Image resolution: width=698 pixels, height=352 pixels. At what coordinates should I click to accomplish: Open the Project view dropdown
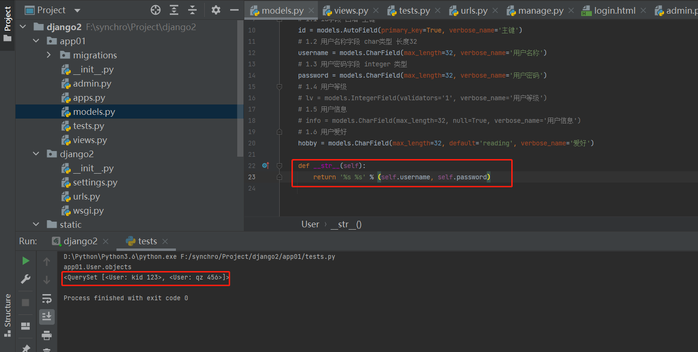point(77,10)
